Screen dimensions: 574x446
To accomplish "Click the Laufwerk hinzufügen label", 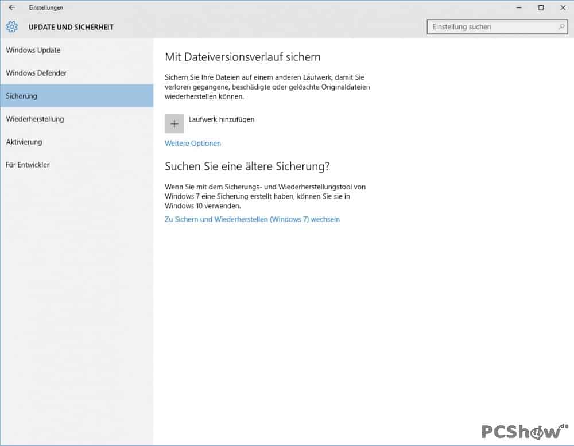I will [222, 119].
